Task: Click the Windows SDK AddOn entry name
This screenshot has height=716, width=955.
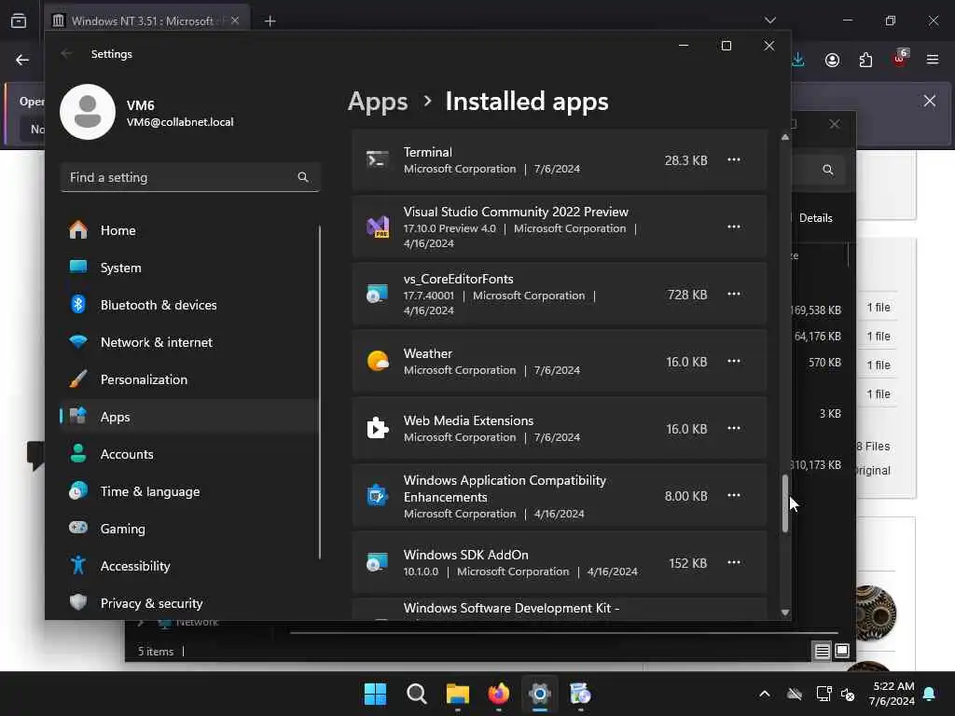Action: point(466,555)
